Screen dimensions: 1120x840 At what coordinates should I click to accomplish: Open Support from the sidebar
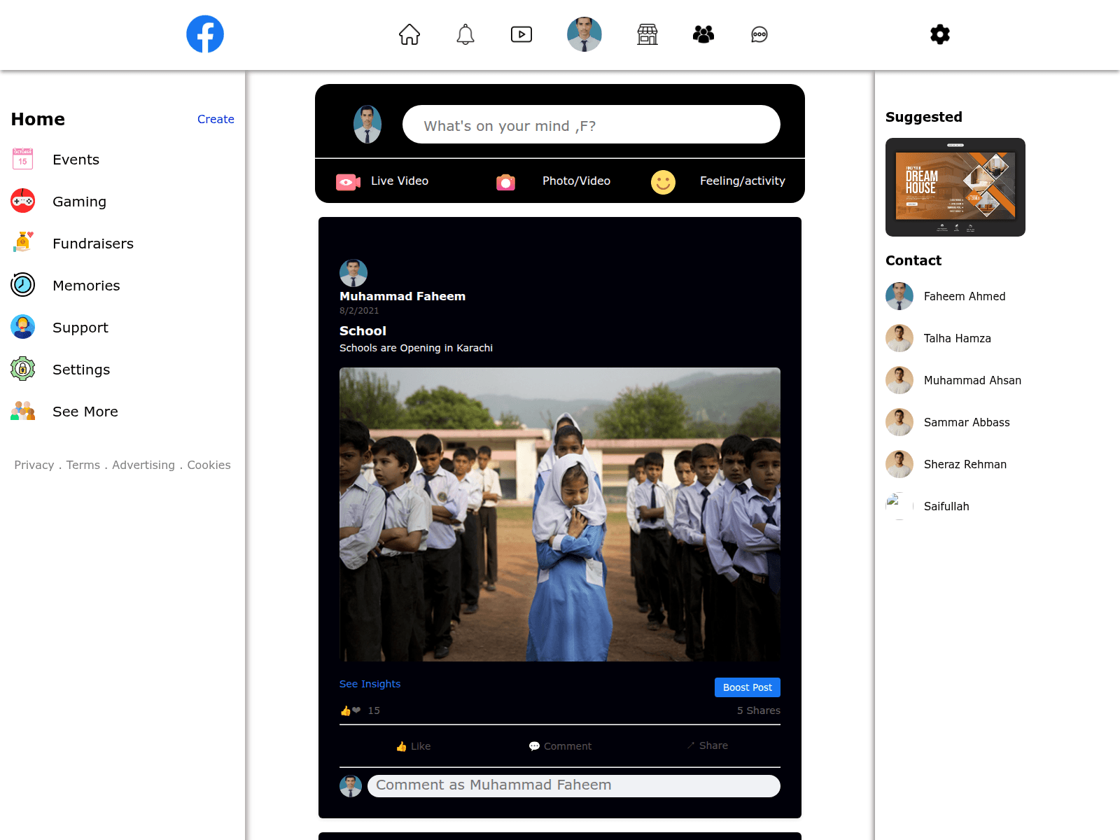pos(80,328)
